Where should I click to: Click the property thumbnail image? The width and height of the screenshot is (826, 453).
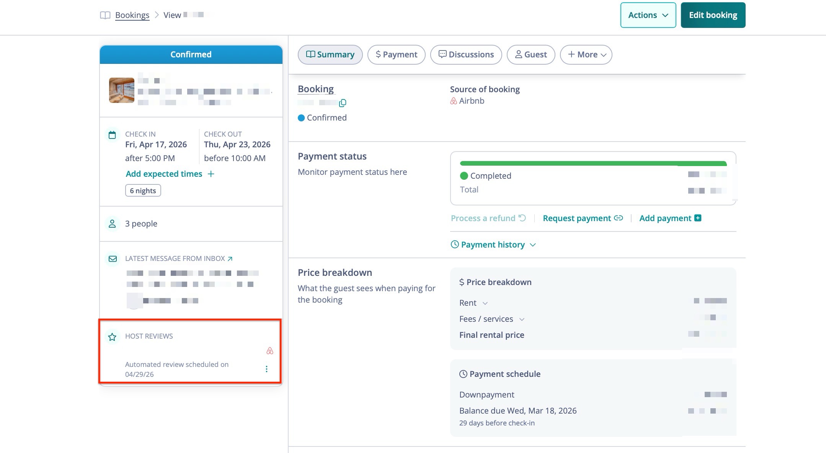122,90
